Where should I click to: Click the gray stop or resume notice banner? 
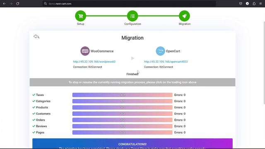(x=132, y=82)
